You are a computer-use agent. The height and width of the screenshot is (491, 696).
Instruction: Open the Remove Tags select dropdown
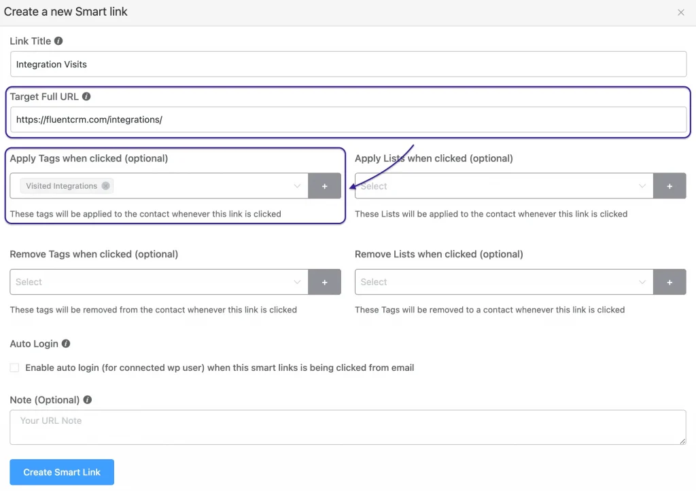point(156,282)
